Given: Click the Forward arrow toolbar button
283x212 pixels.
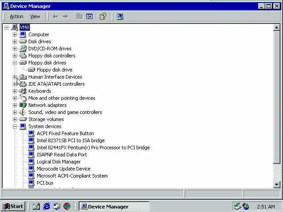Looking at the screenshot, I should coord(65,17).
